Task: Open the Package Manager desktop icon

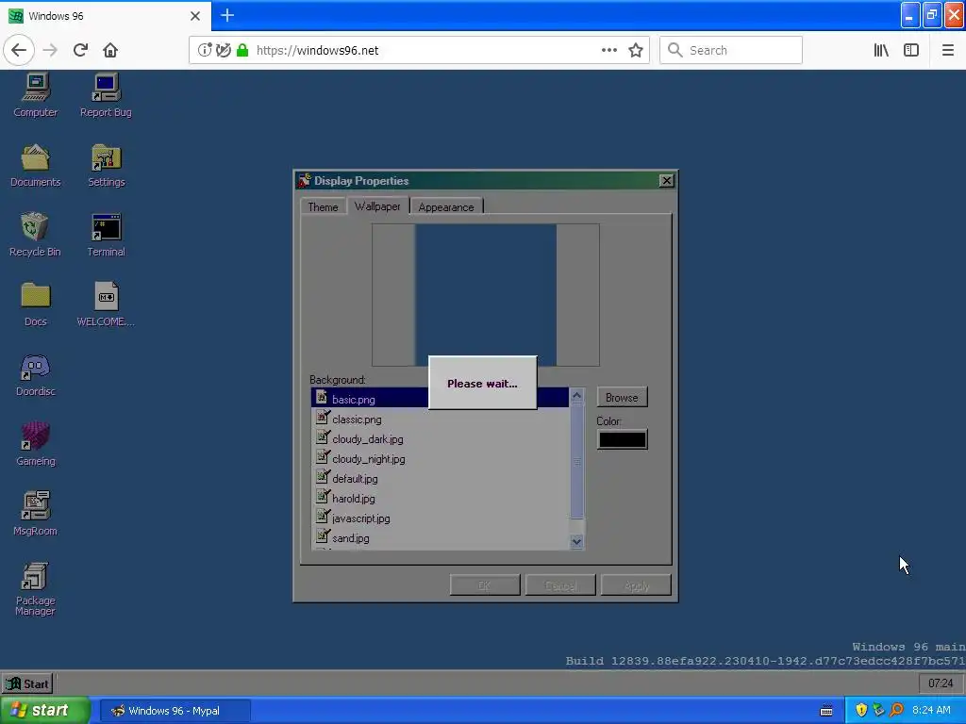Action: click(x=35, y=588)
